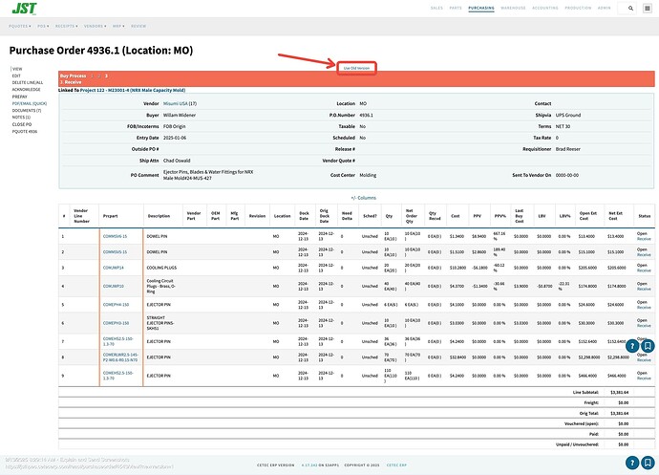Open the PQUOTES dropdown menu
This screenshot has width=659, height=475.
(20, 26)
